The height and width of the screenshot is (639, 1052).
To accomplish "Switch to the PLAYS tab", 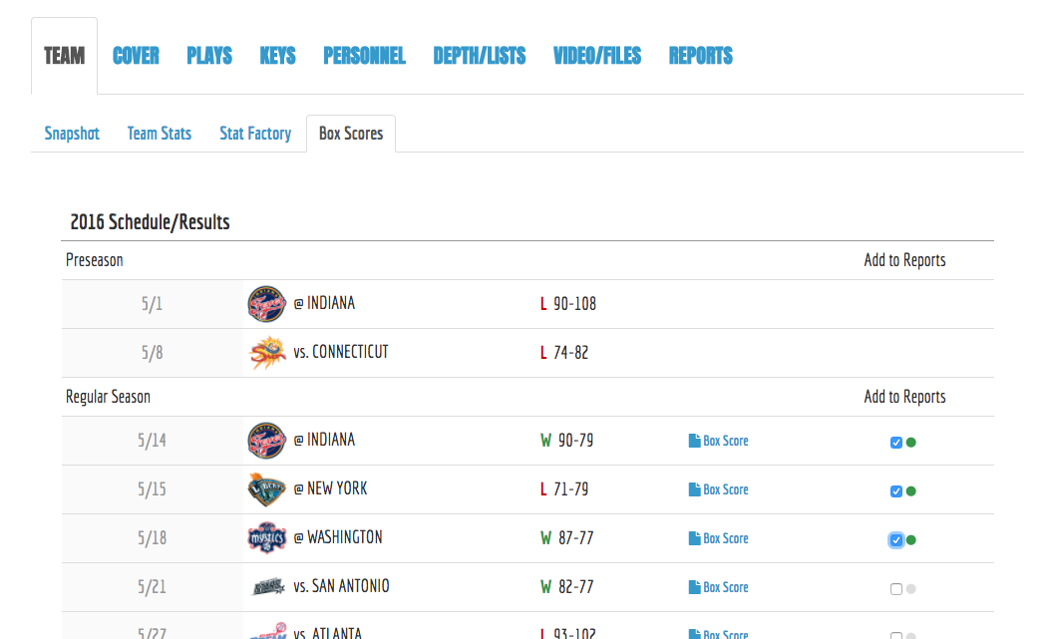I will (x=209, y=56).
